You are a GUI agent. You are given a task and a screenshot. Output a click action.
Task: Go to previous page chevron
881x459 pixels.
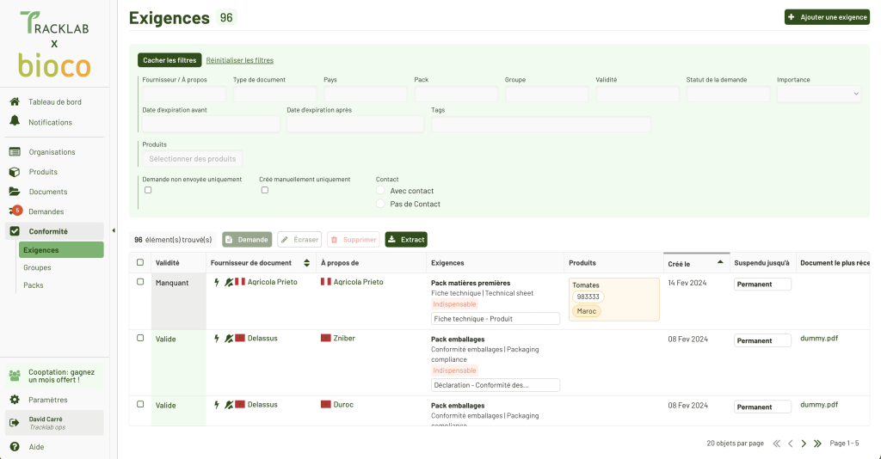791,444
